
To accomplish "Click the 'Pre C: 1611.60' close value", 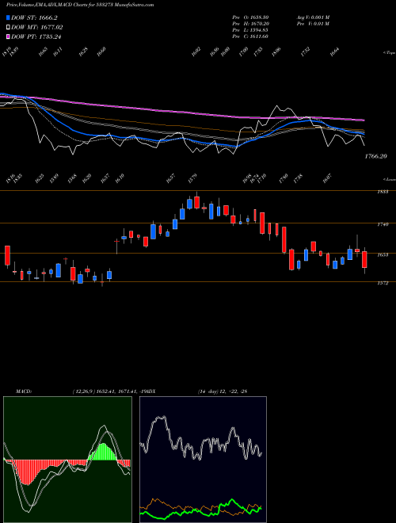I will coord(250,36).
